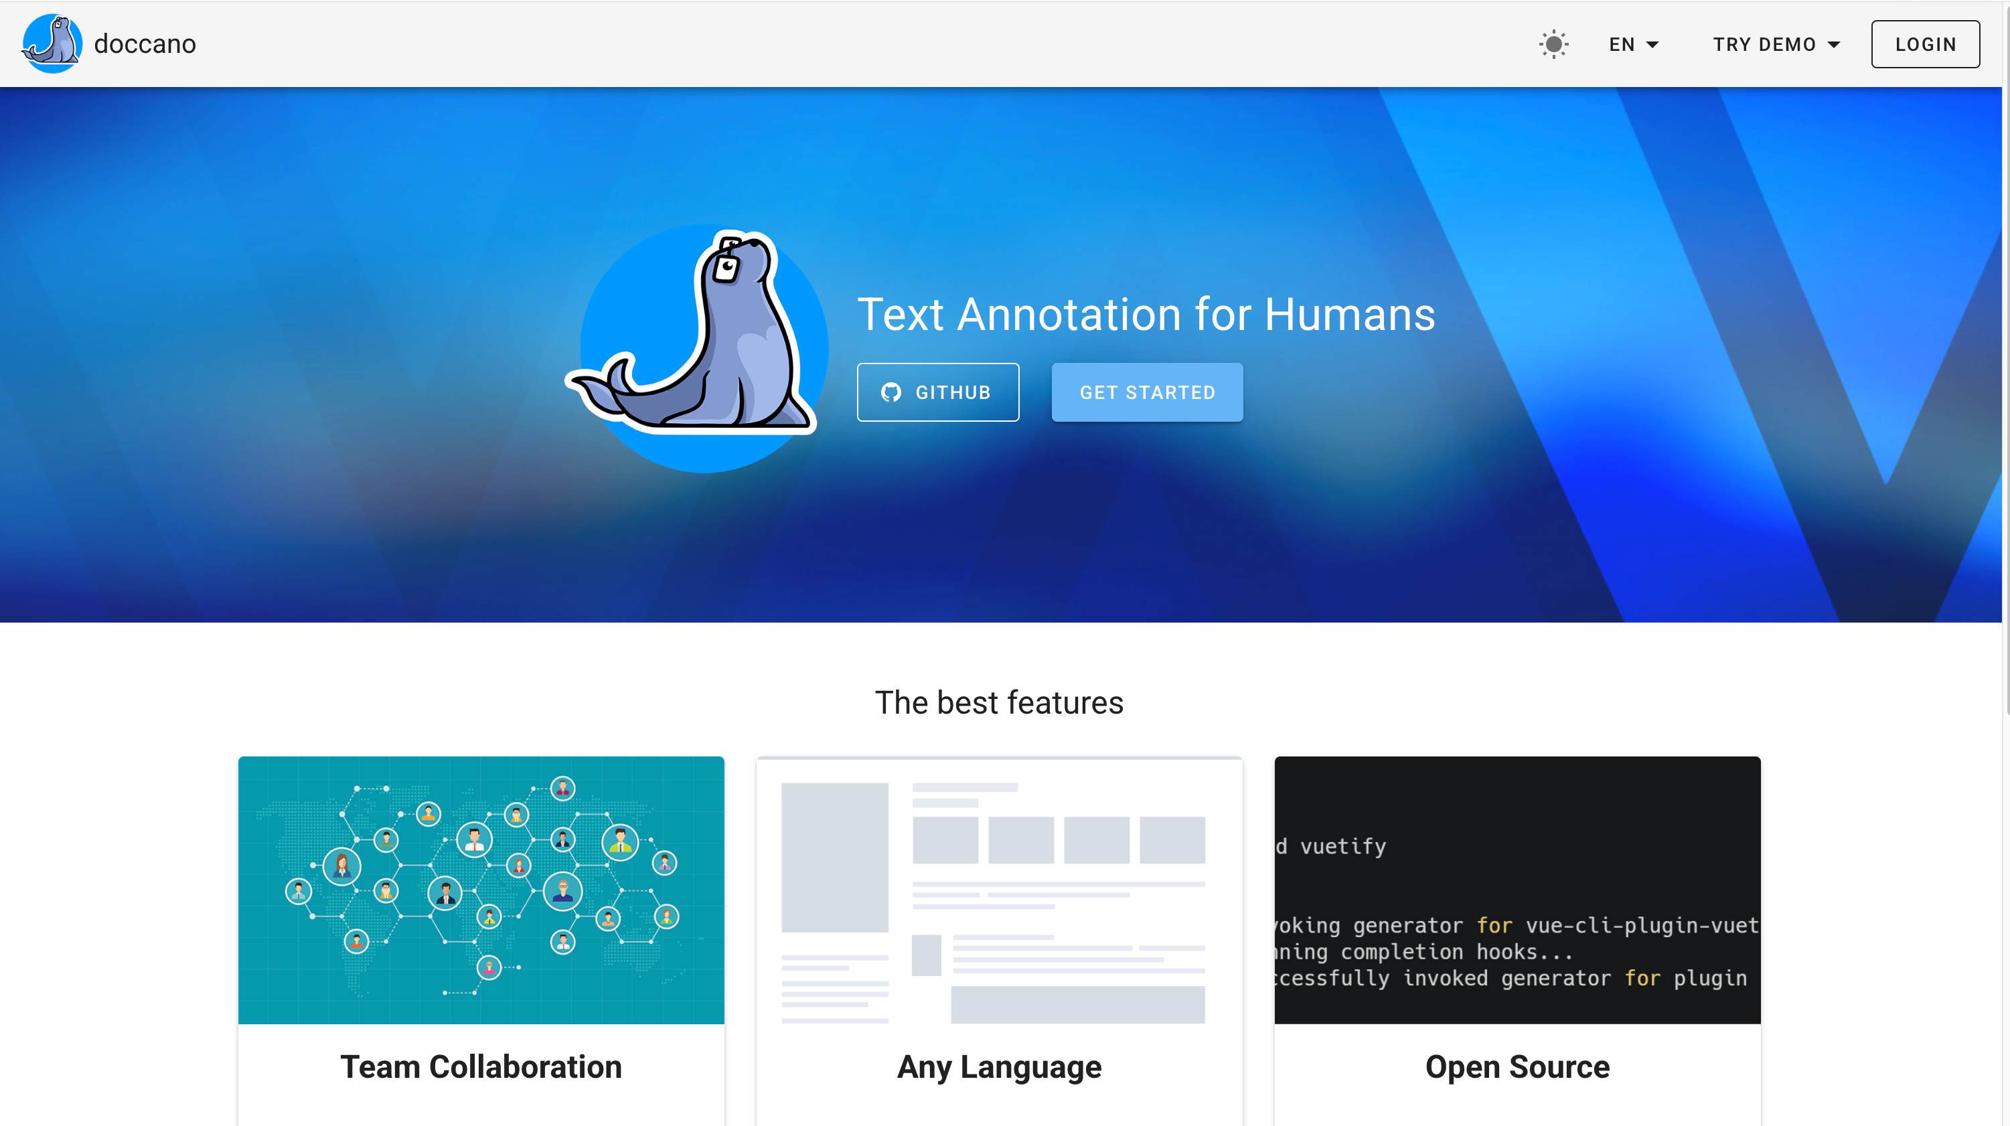The height and width of the screenshot is (1126, 2010).
Task: Click the doccano seal logo in header
Action: pyautogui.click(x=52, y=44)
